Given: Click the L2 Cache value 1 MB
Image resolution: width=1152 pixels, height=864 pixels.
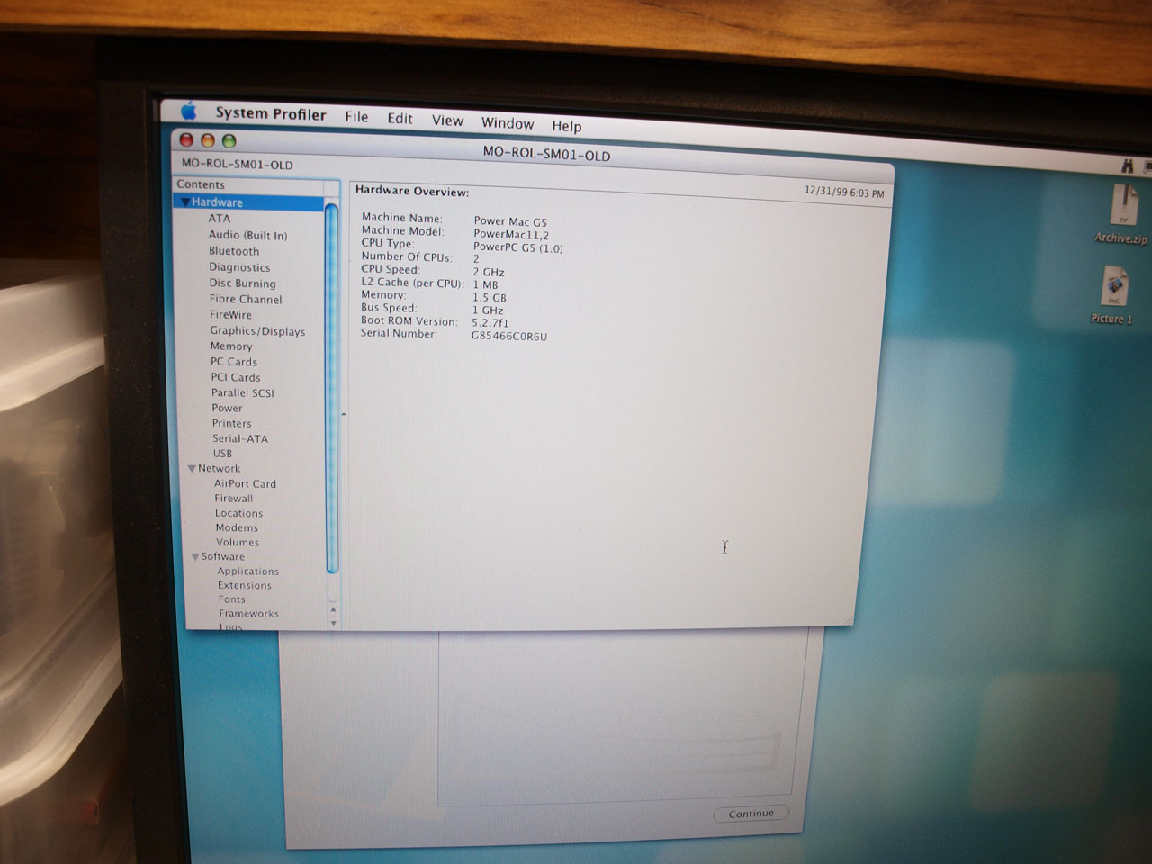Looking at the screenshot, I should (485, 284).
